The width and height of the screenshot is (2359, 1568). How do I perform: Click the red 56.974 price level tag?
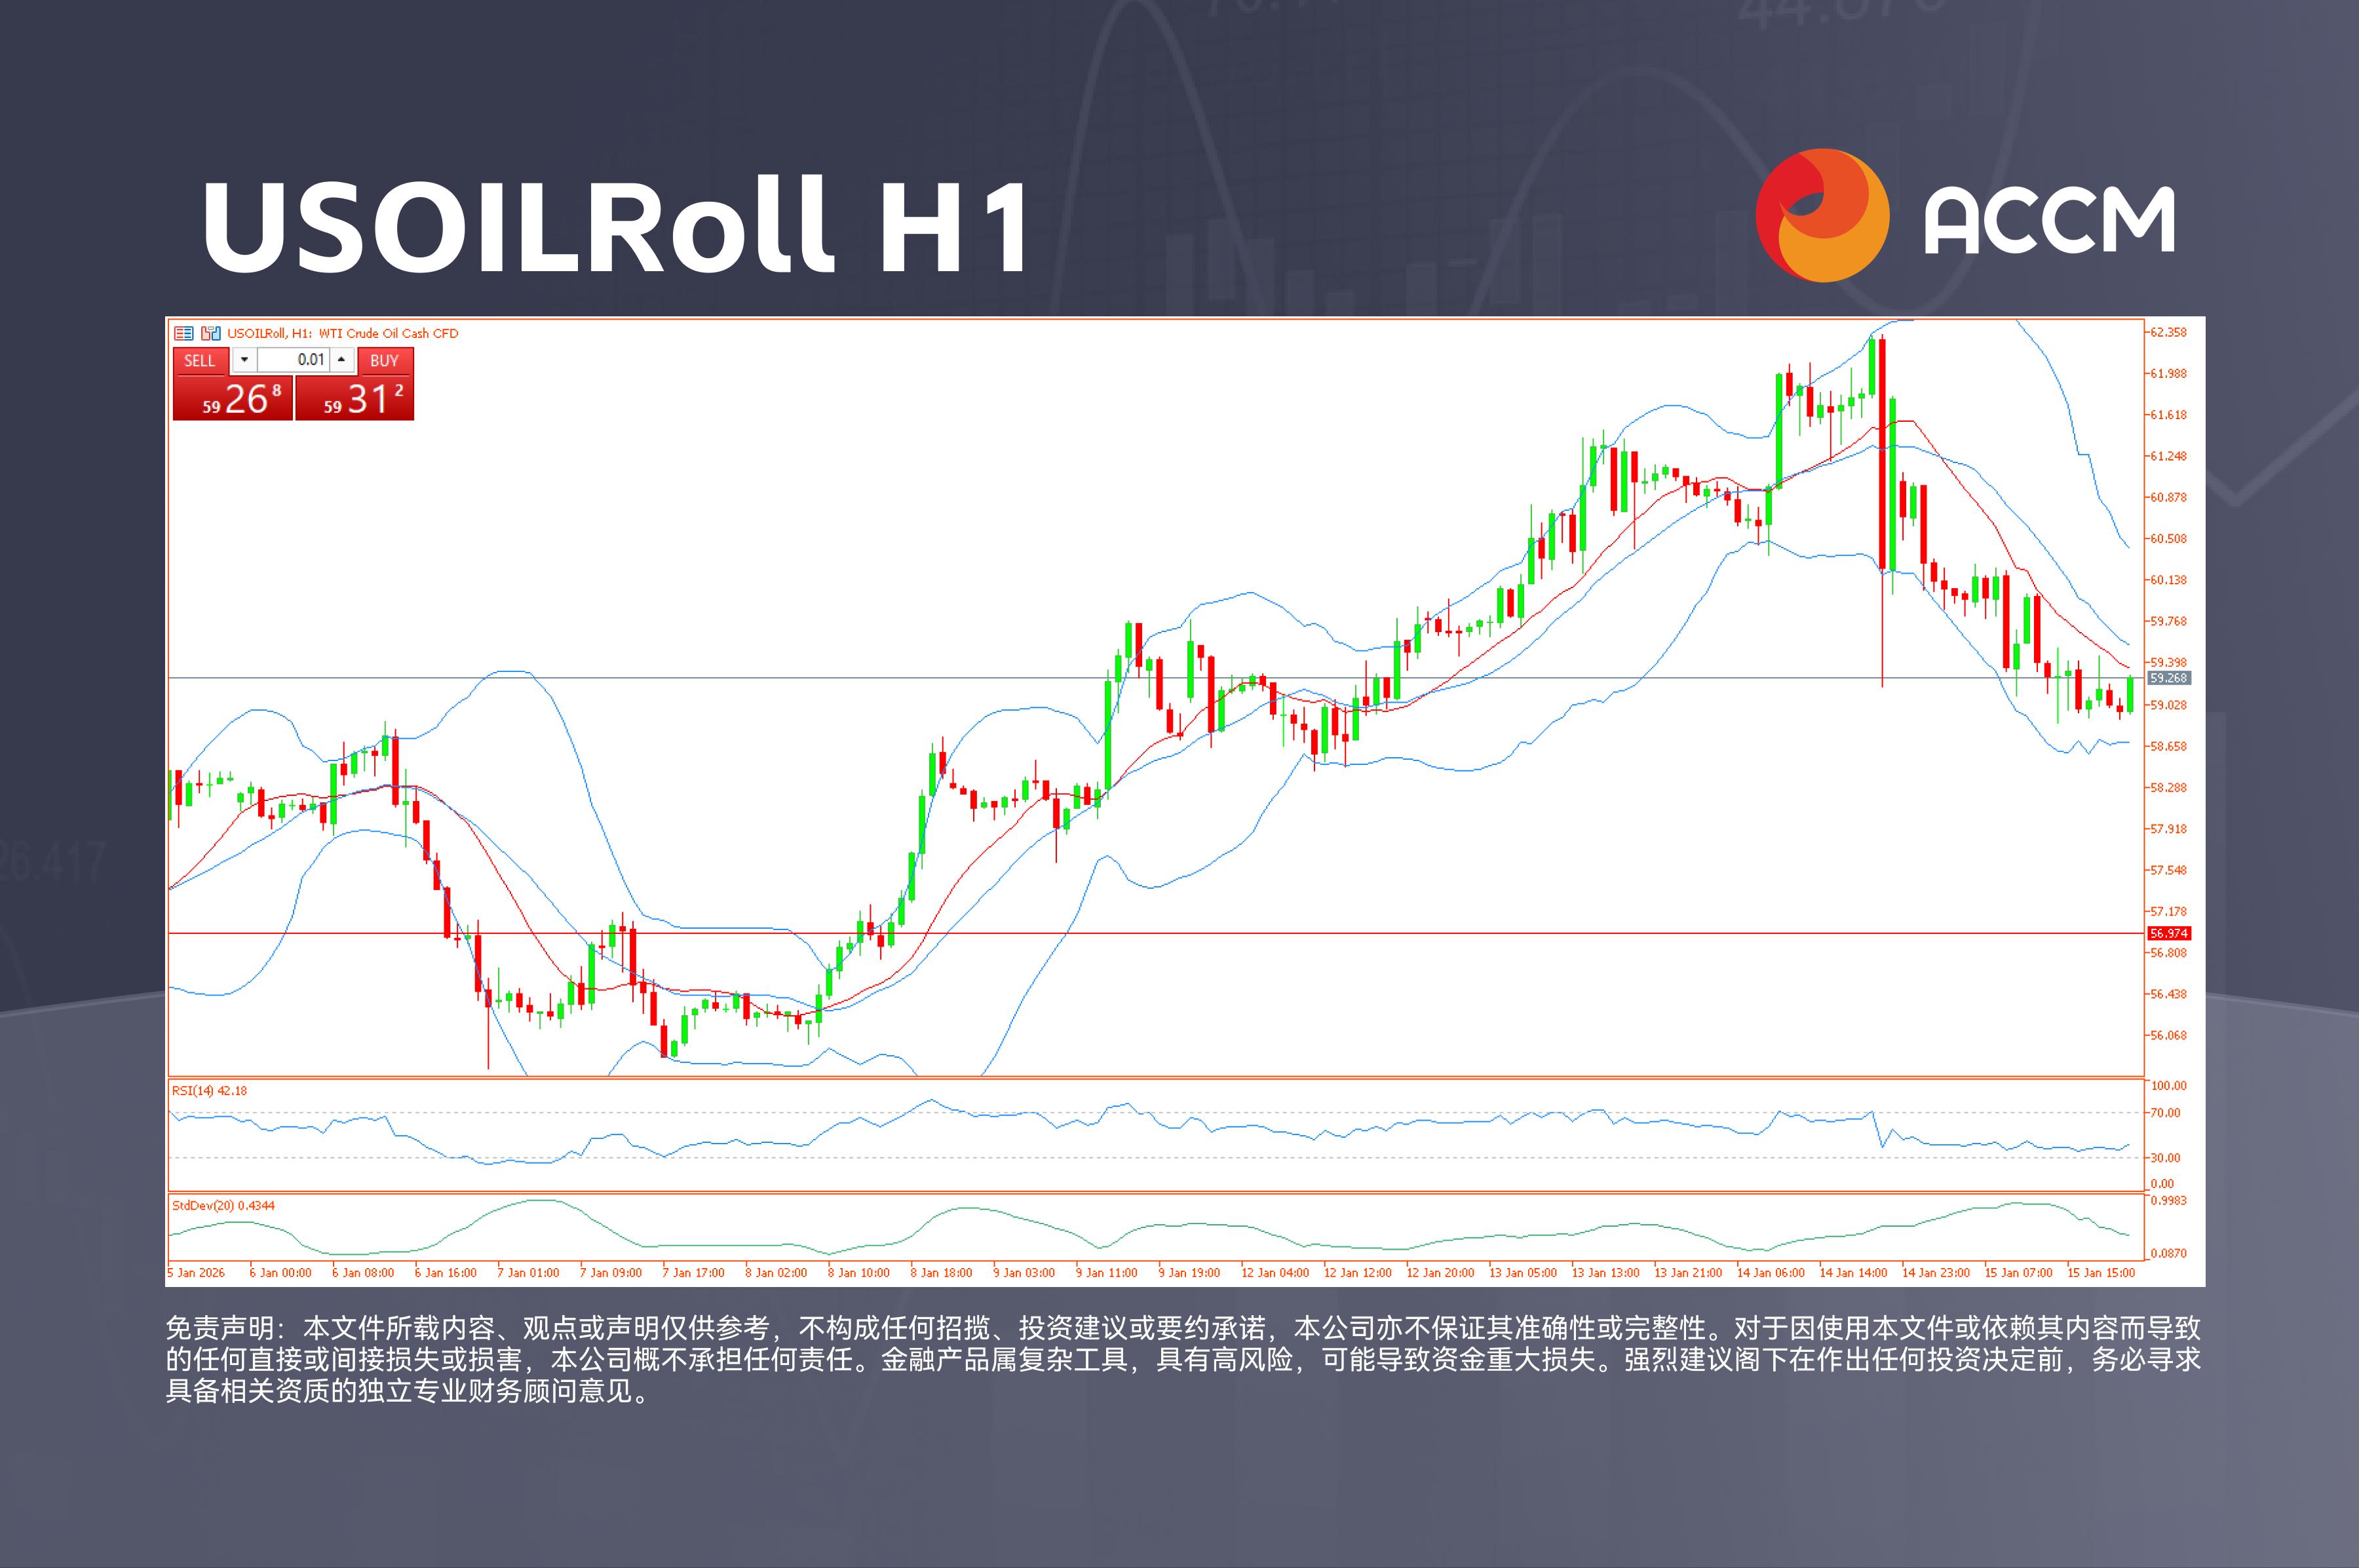[x=2169, y=933]
